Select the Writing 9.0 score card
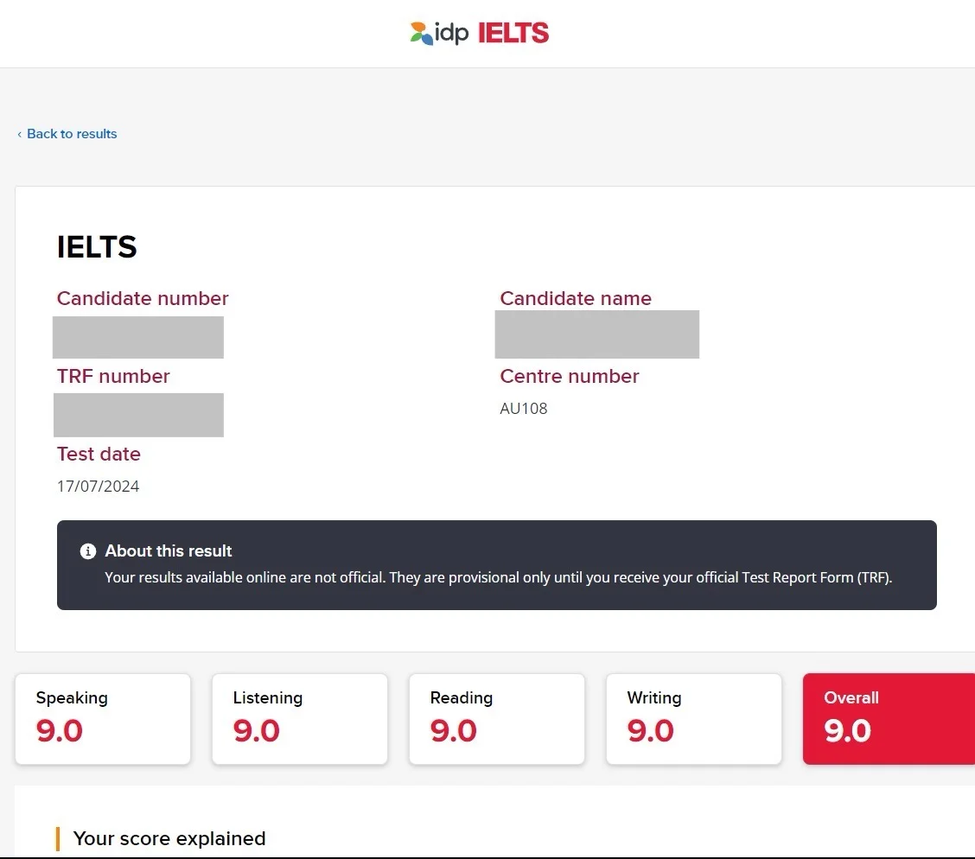Screen dimensions: 975x859 point(694,719)
